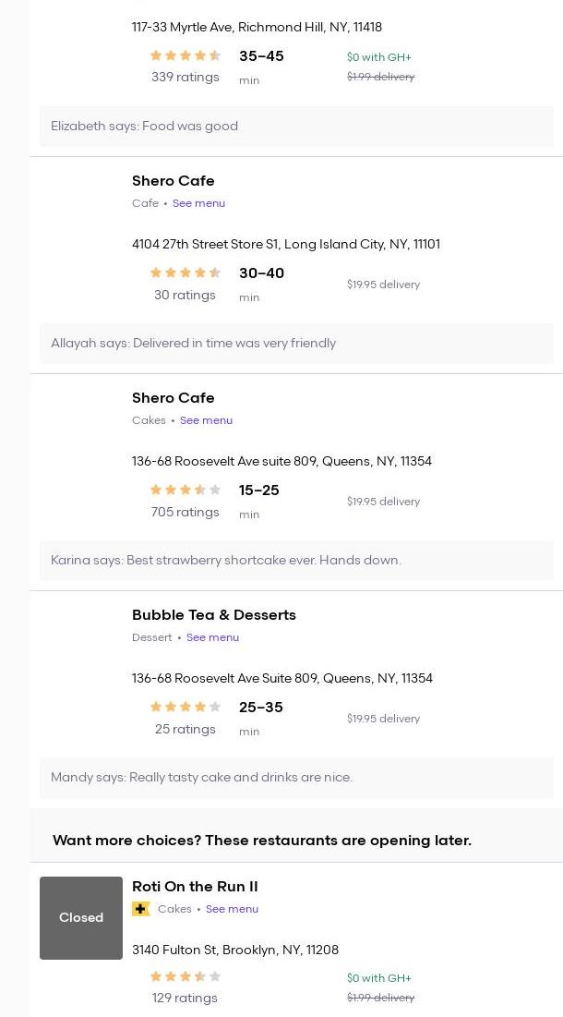563x1017 pixels.
Task: Select the Shero Cafe title above the Cakes label
Action: click(174, 398)
